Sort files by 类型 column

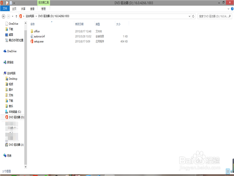coord(98,24)
